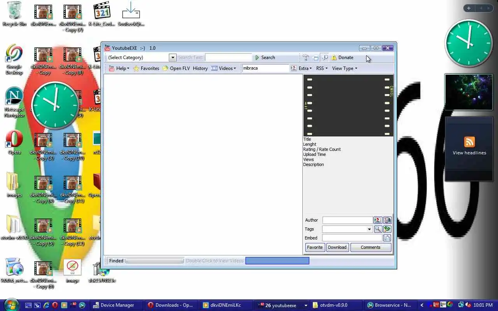Click the sidebar clock gadget
This screenshot has width=498, height=311.
pyautogui.click(x=469, y=43)
